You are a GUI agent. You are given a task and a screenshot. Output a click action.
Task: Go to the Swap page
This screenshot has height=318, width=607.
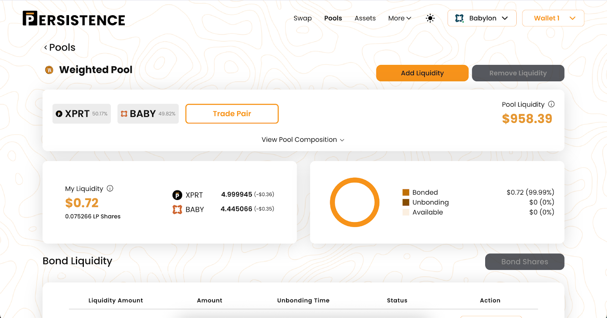pyautogui.click(x=303, y=18)
